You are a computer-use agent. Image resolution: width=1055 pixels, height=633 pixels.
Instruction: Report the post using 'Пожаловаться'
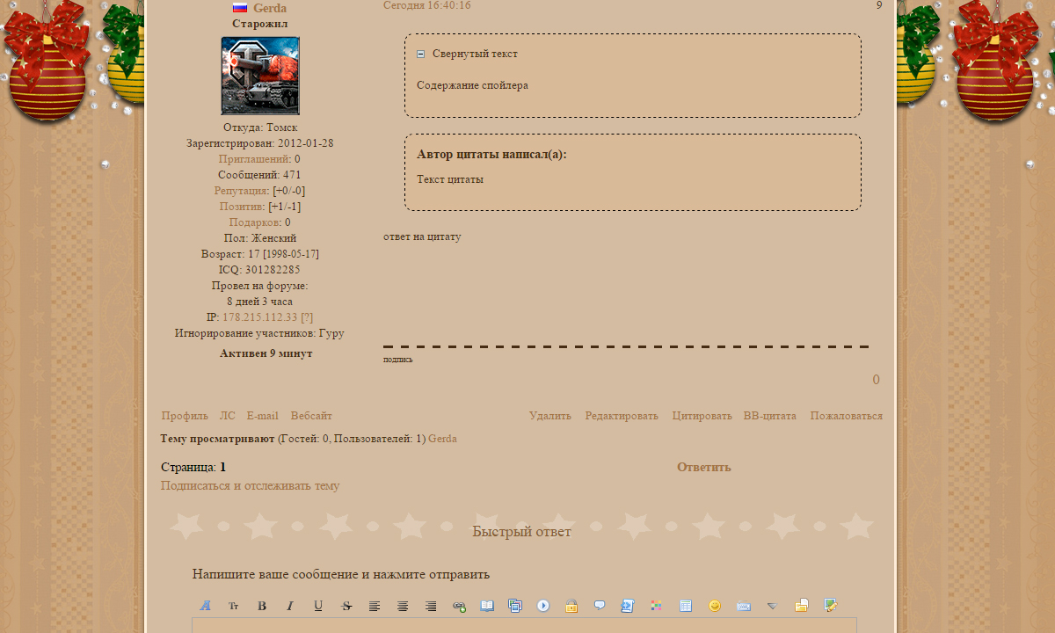[846, 416]
